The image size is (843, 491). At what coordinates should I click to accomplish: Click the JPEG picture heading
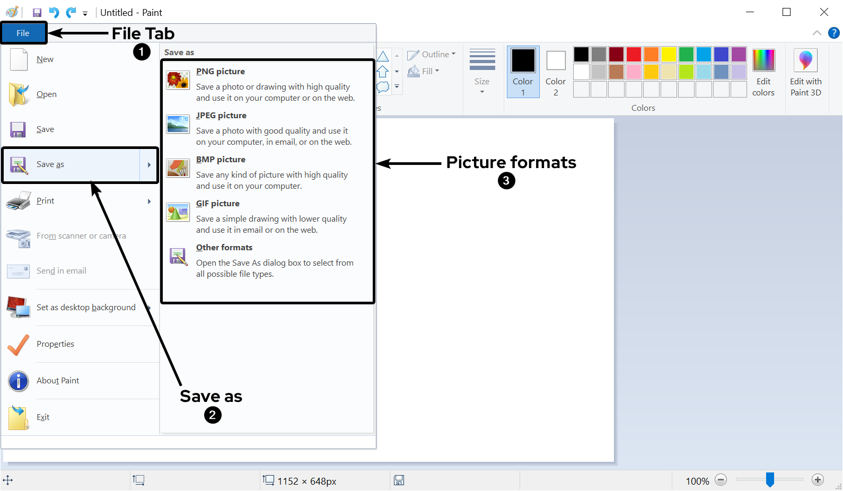click(221, 116)
